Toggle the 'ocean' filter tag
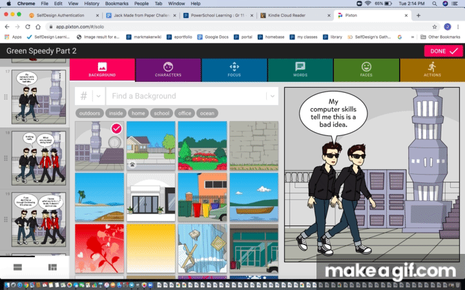Image resolution: width=465 pixels, height=290 pixels. pos(207,113)
